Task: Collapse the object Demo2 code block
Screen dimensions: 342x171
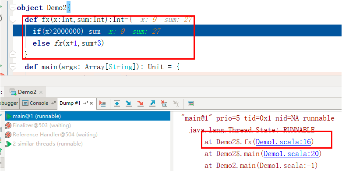Action: point(13,8)
